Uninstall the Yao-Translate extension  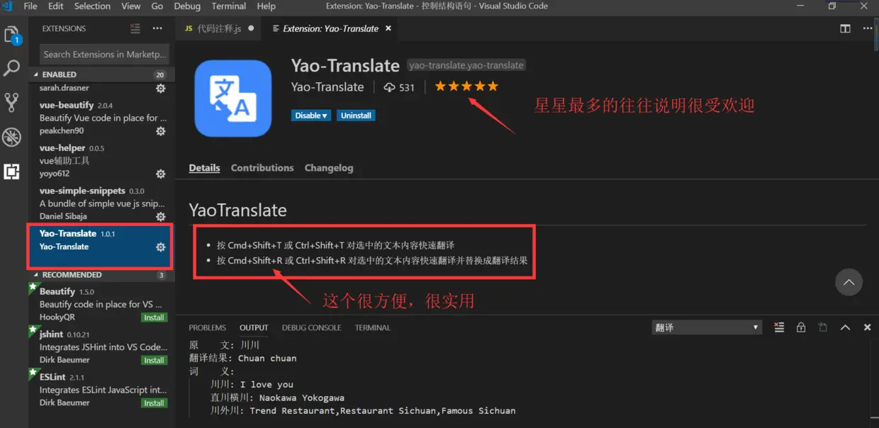pos(356,115)
